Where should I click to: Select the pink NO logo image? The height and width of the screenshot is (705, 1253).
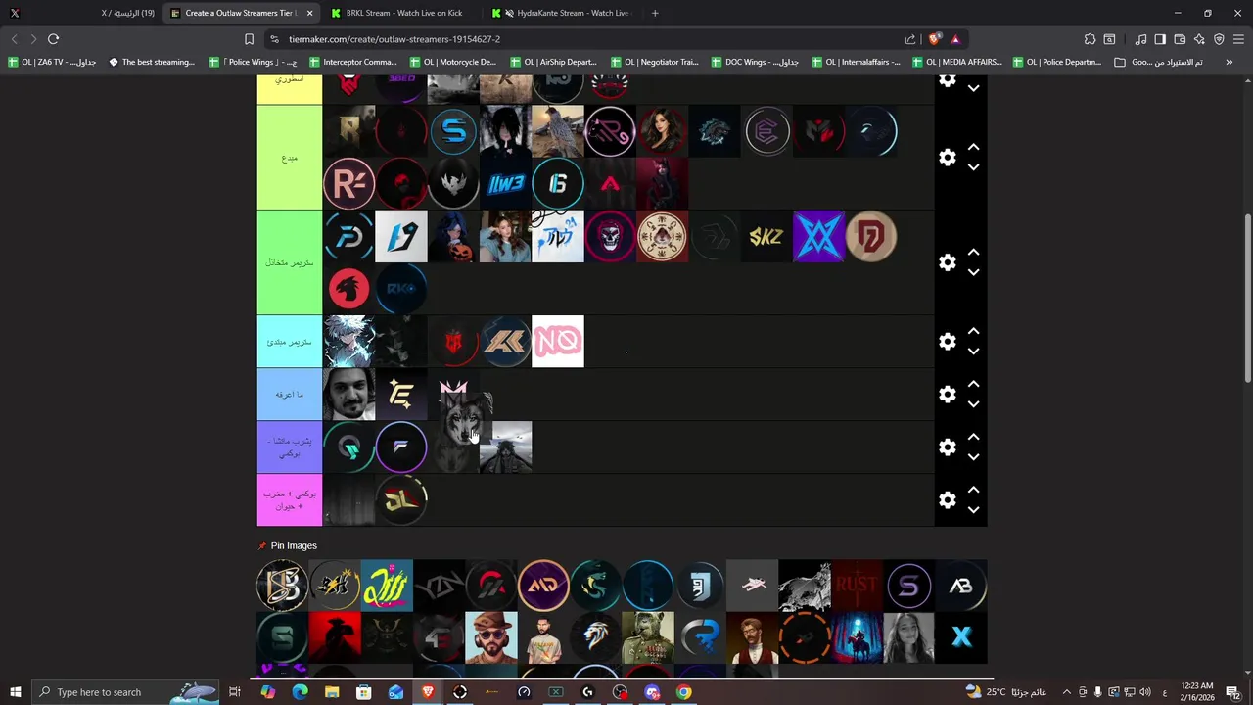click(x=558, y=342)
